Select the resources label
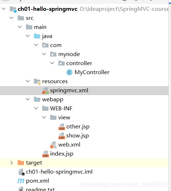The image size is (171, 191). pyautogui.click(x=55, y=81)
